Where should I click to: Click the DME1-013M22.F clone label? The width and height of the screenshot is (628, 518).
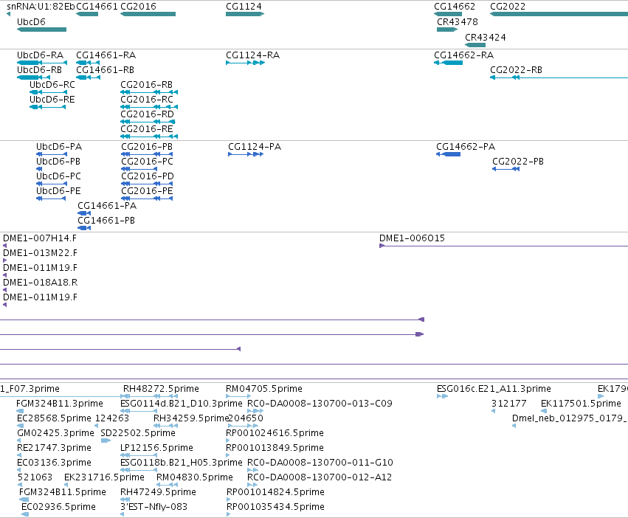[x=40, y=253]
